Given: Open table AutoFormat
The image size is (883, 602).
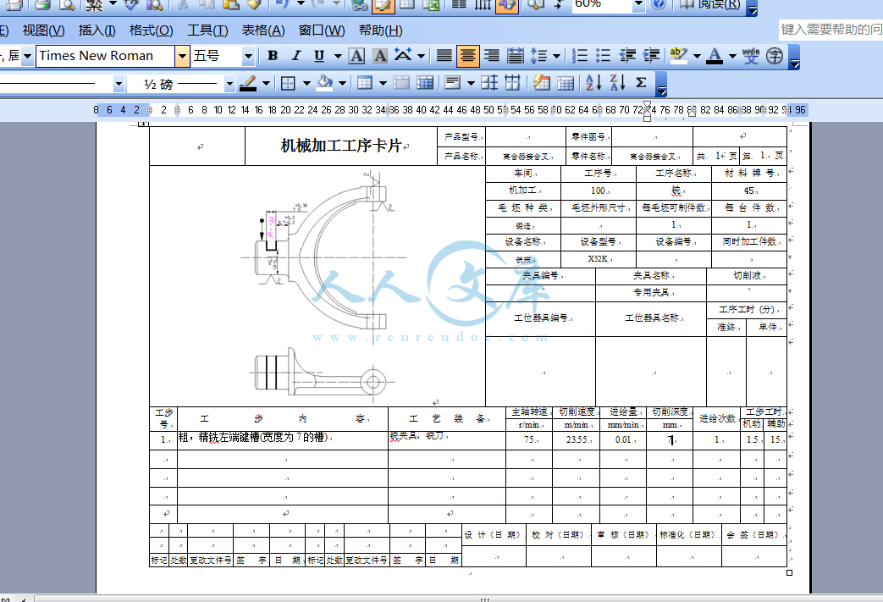Looking at the screenshot, I should 542,83.
